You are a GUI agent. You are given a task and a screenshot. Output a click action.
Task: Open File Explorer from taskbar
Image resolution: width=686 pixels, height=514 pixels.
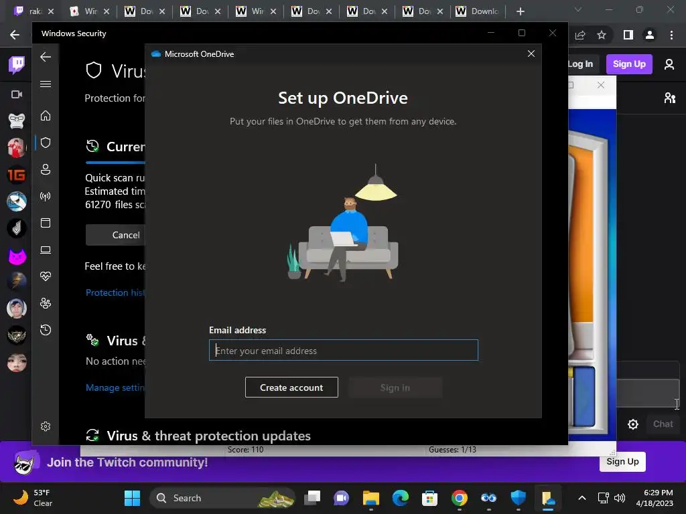click(x=371, y=498)
